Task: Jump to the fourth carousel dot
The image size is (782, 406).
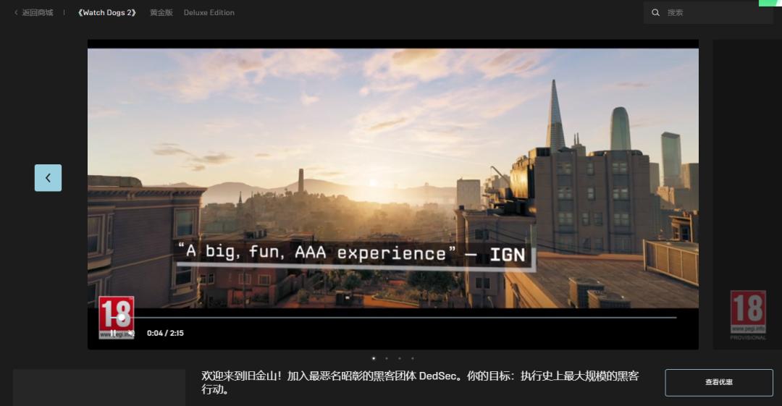Action: point(413,358)
